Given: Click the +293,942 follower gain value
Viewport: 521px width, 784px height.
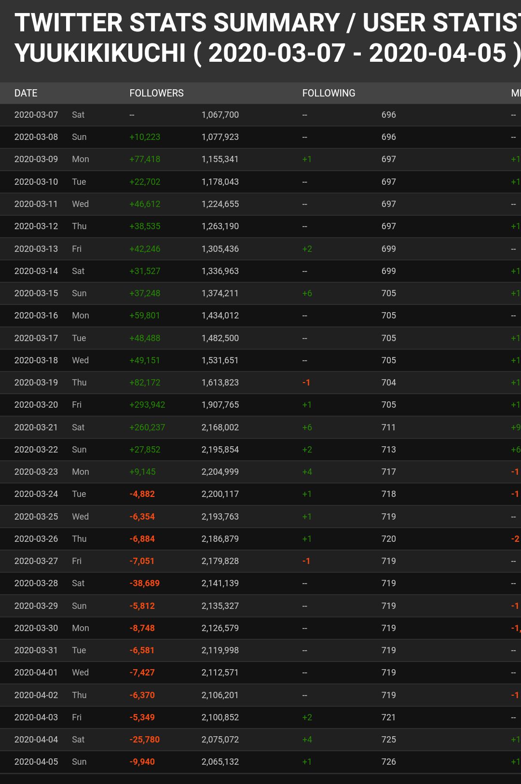Looking at the screenshot, I should click(147, 405).
